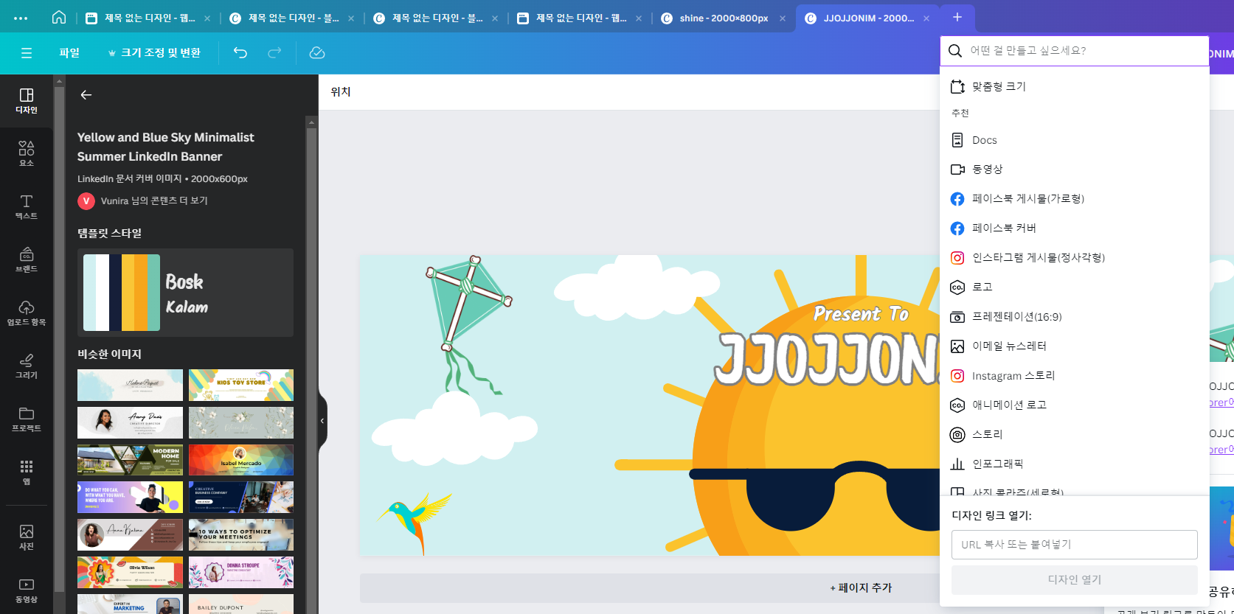Screen dimensions: 1234x614
Task: Open the 업로드 항목 uploads panel
Action: [27, 313]
